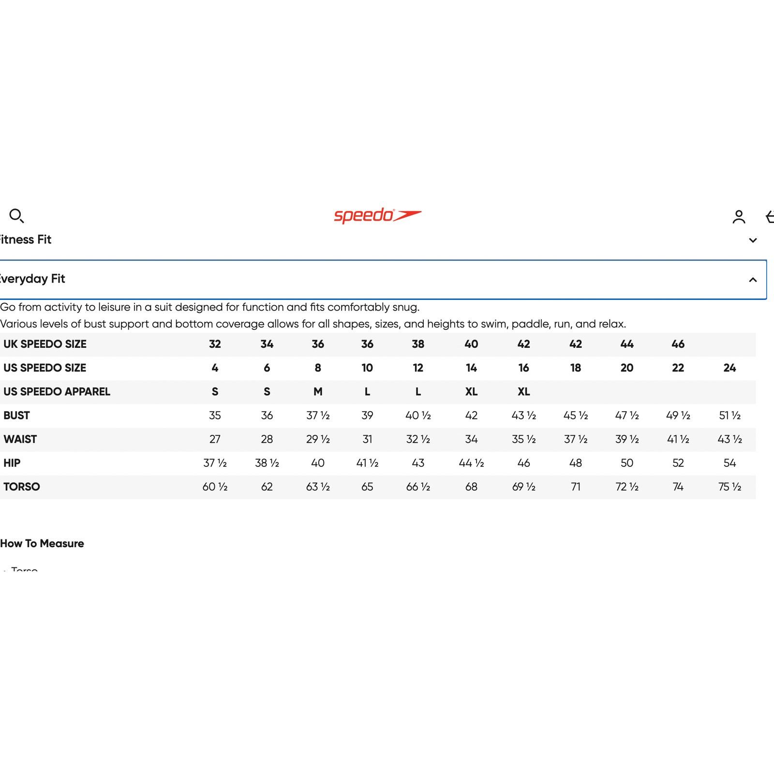
Task: Click the US SPEEDO APPAREL row header
Action: [57, 391]
